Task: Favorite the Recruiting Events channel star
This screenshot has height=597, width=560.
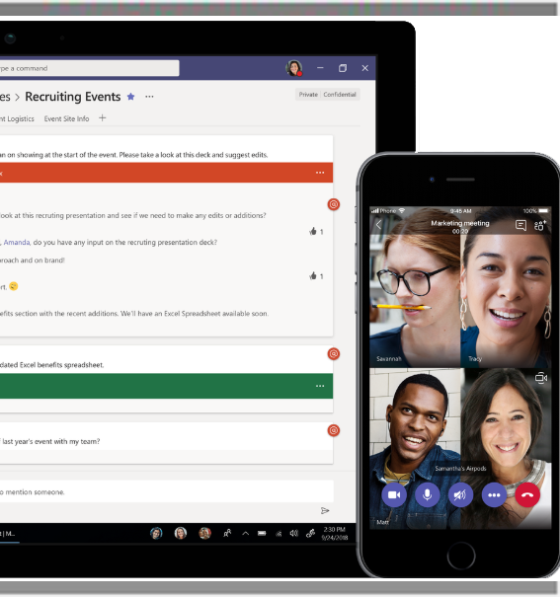Action: click(130, 97)
